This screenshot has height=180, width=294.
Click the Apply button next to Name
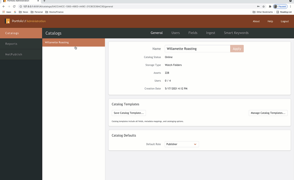click(x=237, y=49)
